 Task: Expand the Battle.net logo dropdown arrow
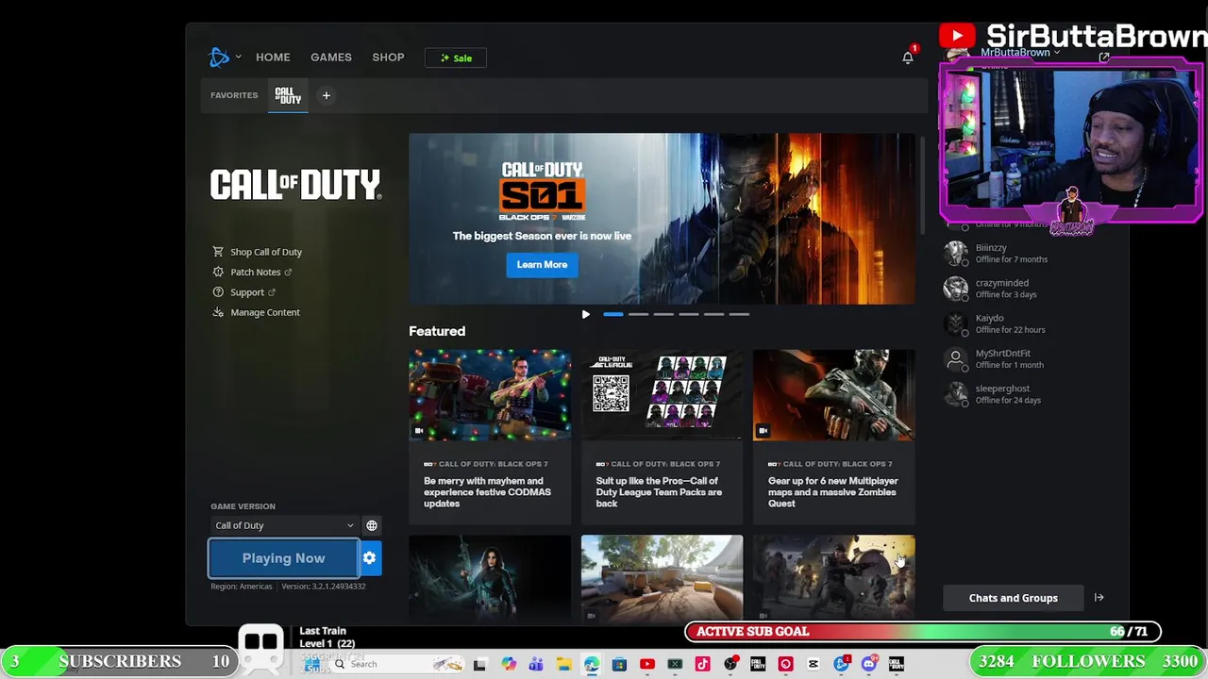coord(238,58)
